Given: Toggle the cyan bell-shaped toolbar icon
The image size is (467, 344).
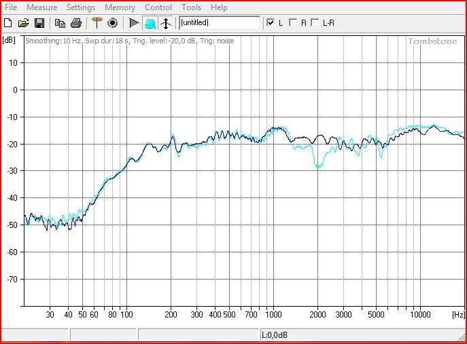Looking at the screenshot, I should [x=150, y=23].
